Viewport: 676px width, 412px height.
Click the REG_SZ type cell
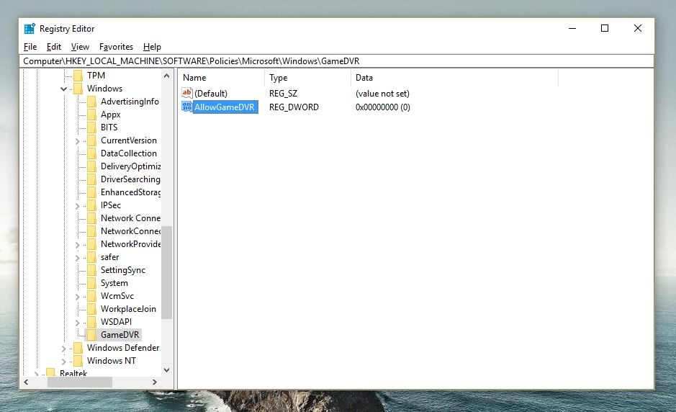[x=283, y=93]
